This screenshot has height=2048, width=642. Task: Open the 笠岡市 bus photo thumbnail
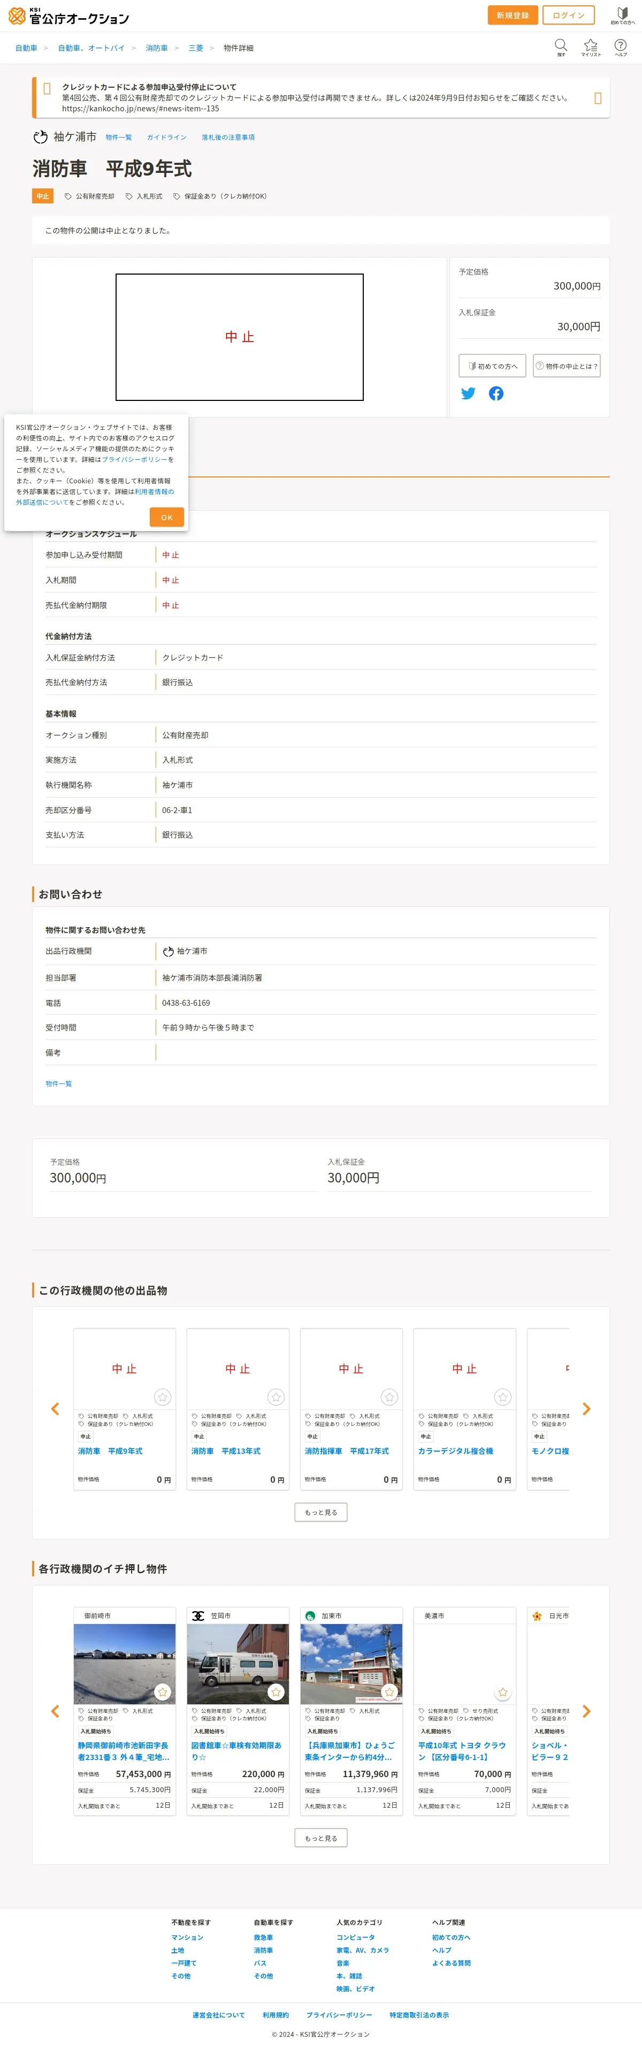tap(238, 1663)
